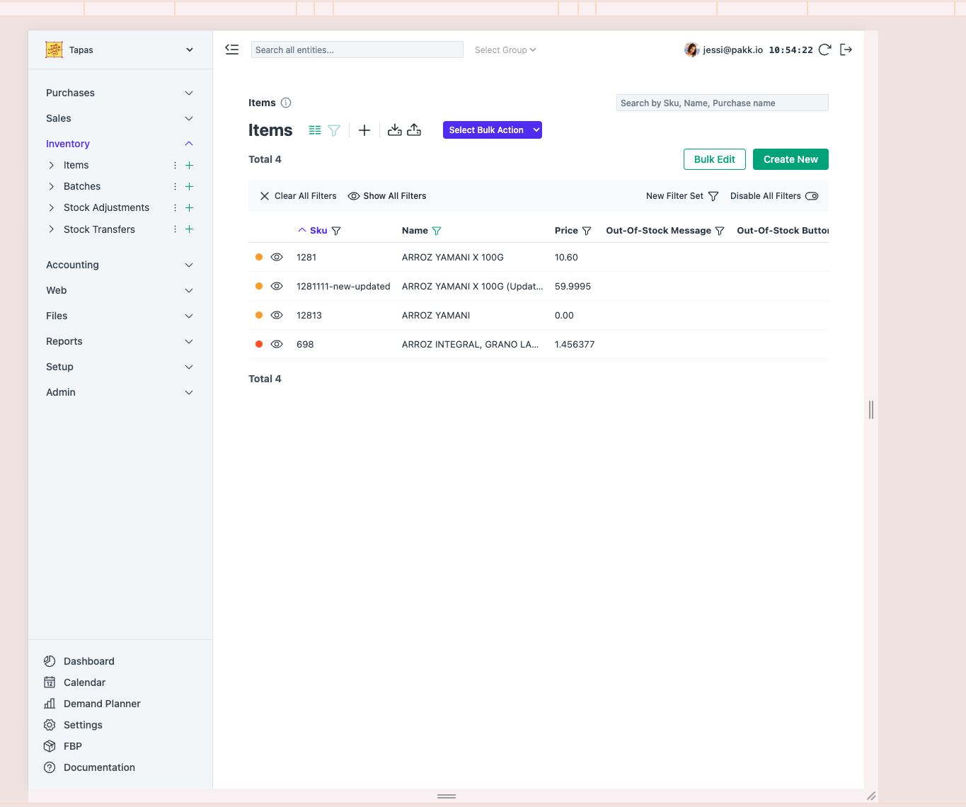
Task: Click the Create New button
Action: (790, 159)
